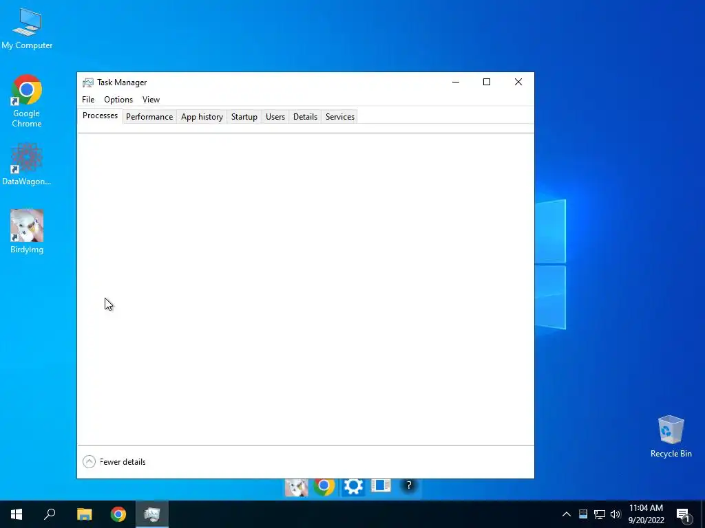The height and width of the screenshot is (528, 705).
Task: Open taskbar search magnifier
Action: click(x=50, y=514)
